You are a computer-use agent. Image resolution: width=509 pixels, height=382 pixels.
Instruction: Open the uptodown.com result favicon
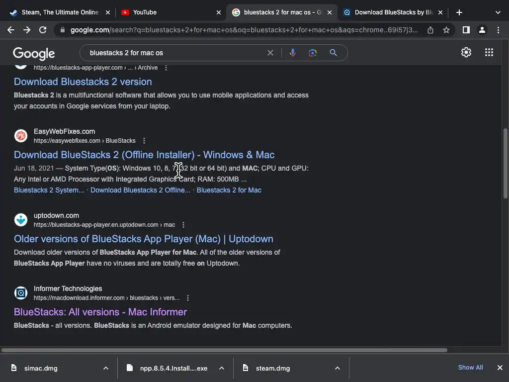[x=21, y=219]
